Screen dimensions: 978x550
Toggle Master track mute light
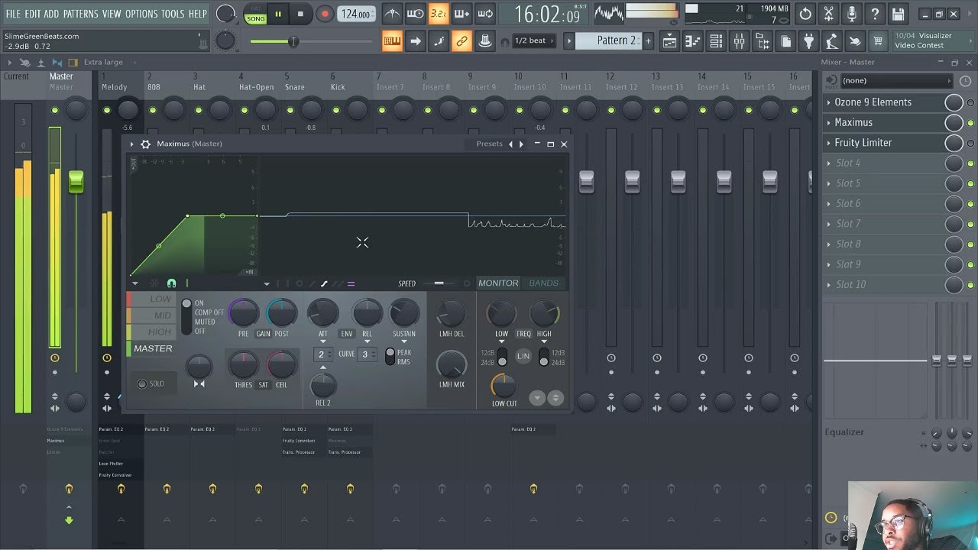point(55,111)
